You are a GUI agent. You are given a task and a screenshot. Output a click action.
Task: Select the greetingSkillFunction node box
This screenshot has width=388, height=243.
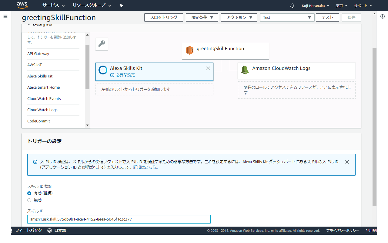pyautogui.click(x=226, y=51)
